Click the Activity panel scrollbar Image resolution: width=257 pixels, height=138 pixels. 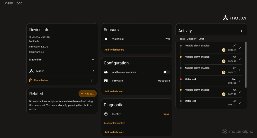pos(246,65)
